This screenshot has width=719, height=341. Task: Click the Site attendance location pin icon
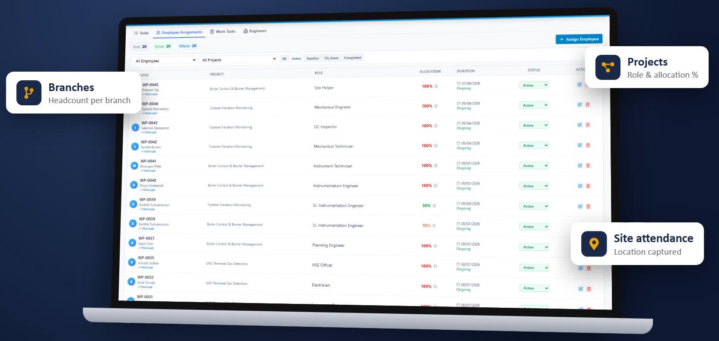coord(594,244)
